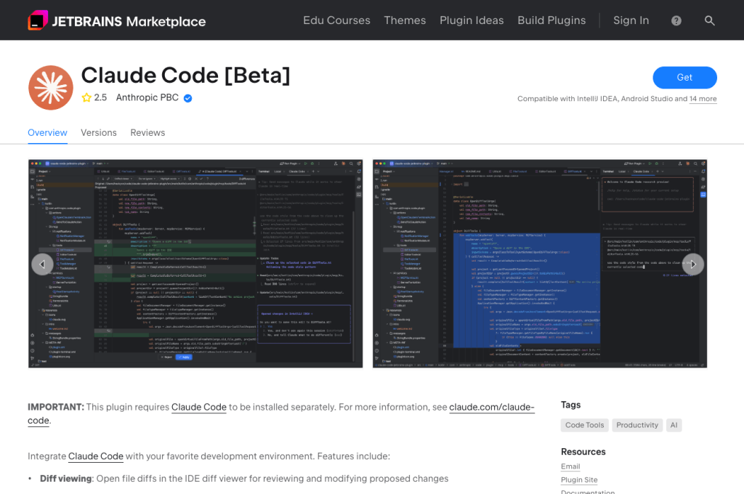Image resolution: width=744 pixels, height=494 pixels.
Task: Click the verified vendor checkmark badge
Action: (188, 98)
